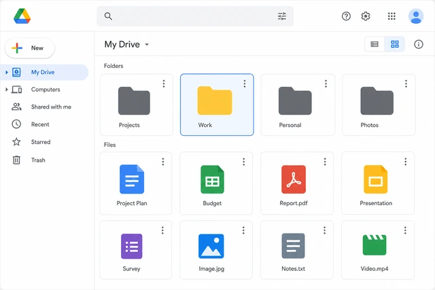Click the 'Project Plan' file name

coord(132,203)
